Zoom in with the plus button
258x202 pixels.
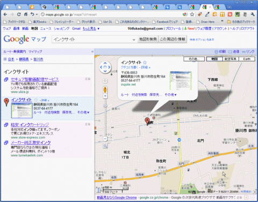(105, 96)
